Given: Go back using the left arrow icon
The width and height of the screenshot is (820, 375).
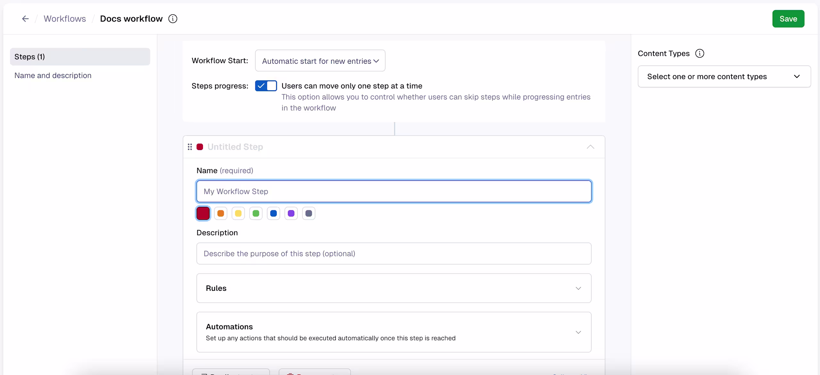Looking at the screenshot, I should [x=25, y=19].
